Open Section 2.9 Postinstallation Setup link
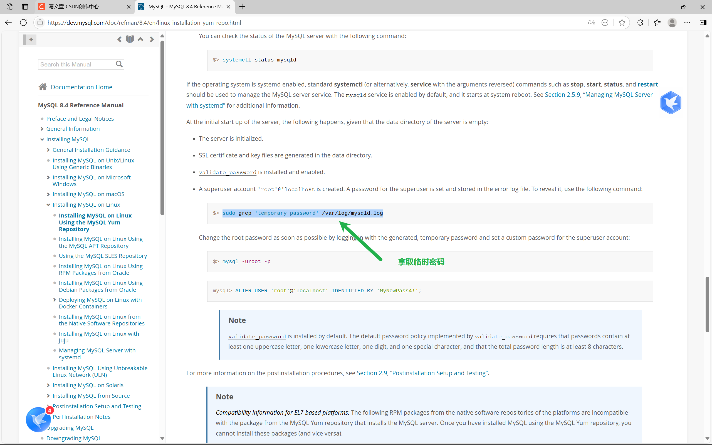Viewport: 712px width, 445px height. [421, 373]
